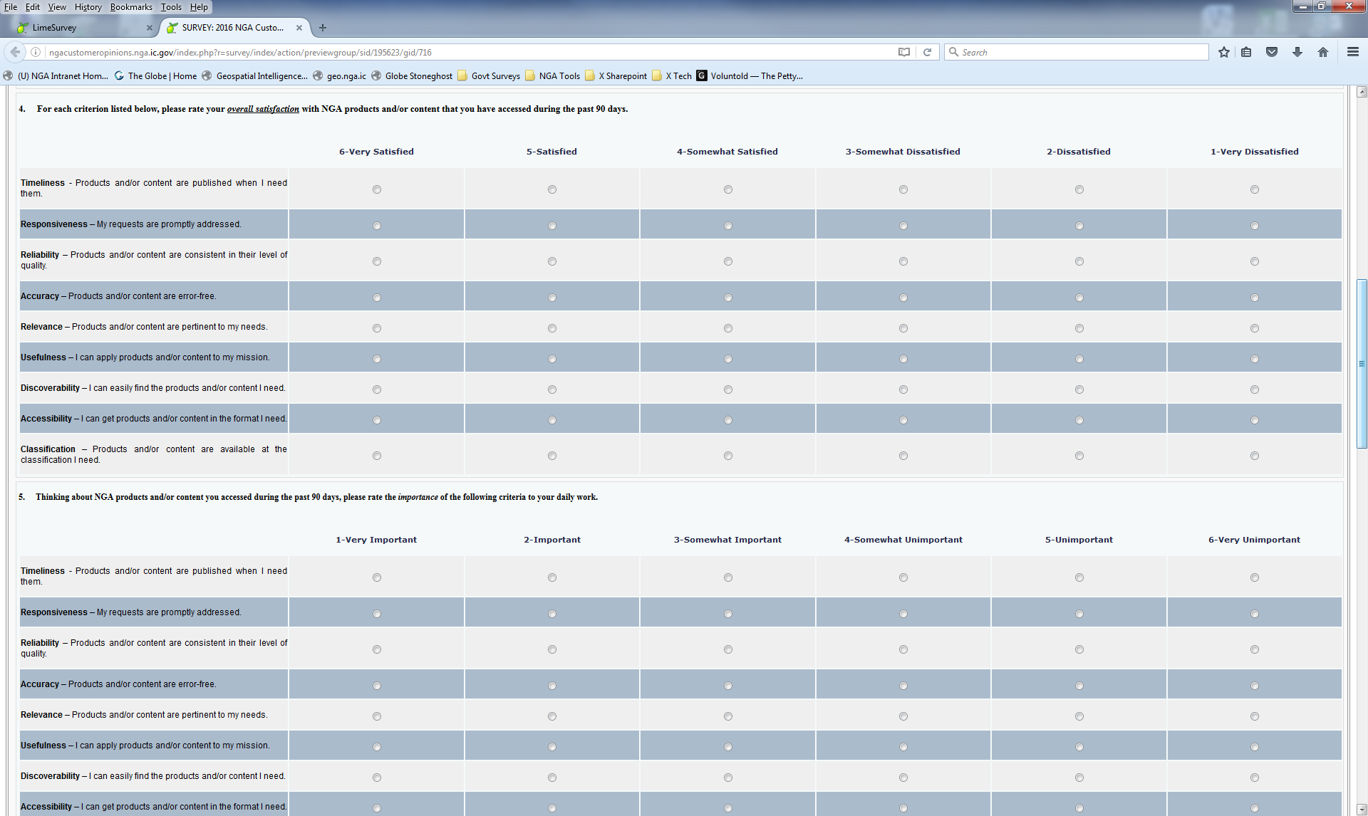Mark Reliability importance as 3-Somewhat Important
This screenshot has width=1368, height=816.
tap(727, 649)
